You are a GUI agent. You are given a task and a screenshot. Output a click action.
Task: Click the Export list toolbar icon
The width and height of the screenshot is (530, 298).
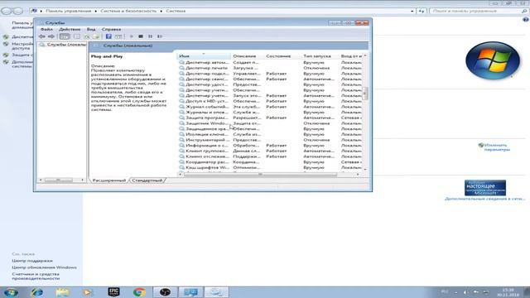coord(97,36)
